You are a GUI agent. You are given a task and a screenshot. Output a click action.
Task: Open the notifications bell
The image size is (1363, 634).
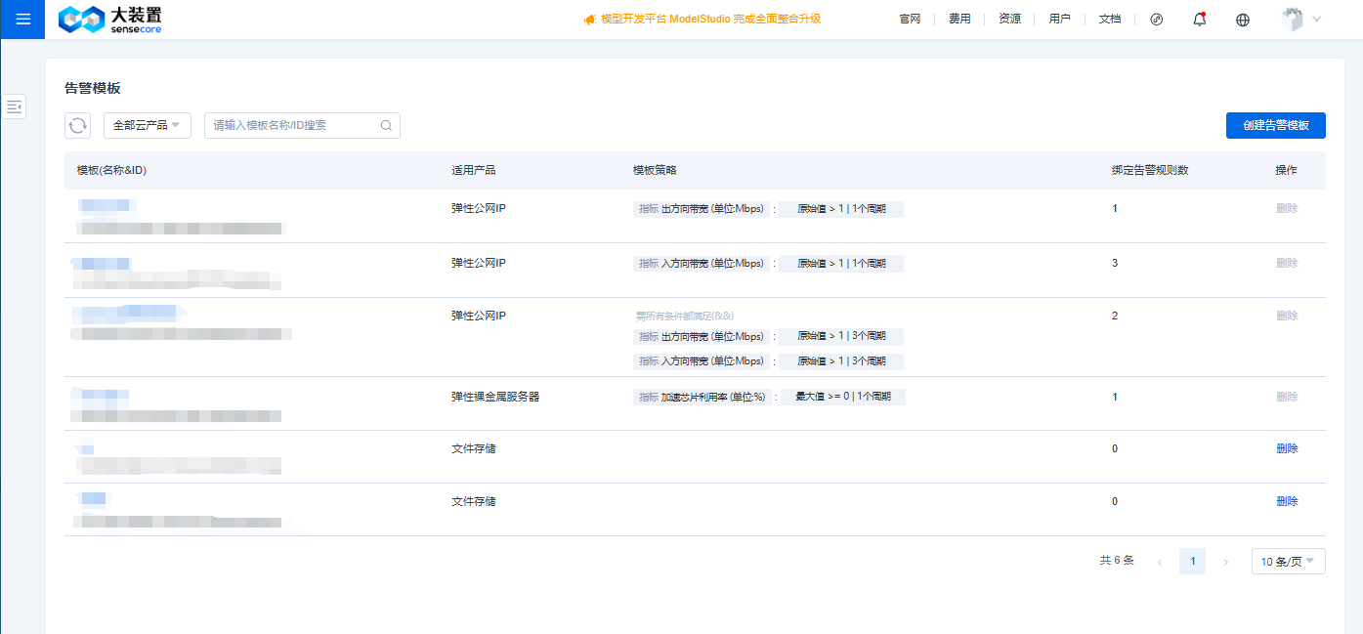point(1200,20)
